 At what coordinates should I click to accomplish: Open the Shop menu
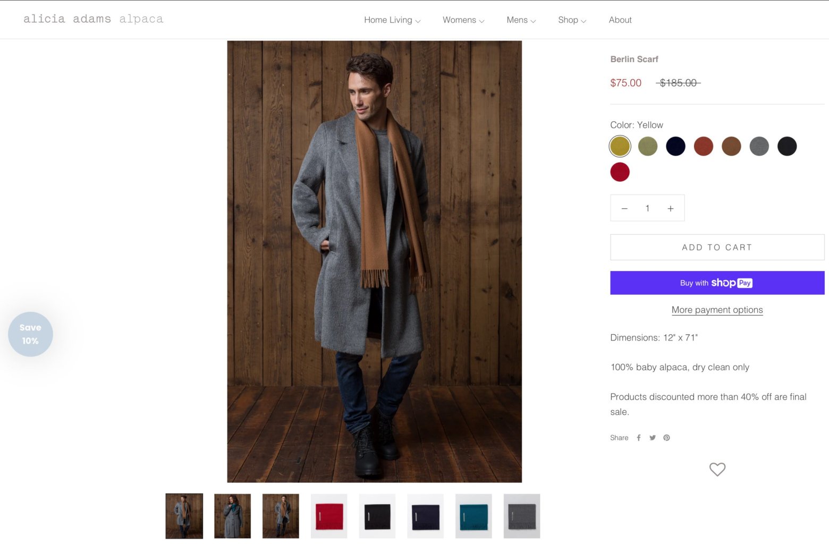coord(572,20)
